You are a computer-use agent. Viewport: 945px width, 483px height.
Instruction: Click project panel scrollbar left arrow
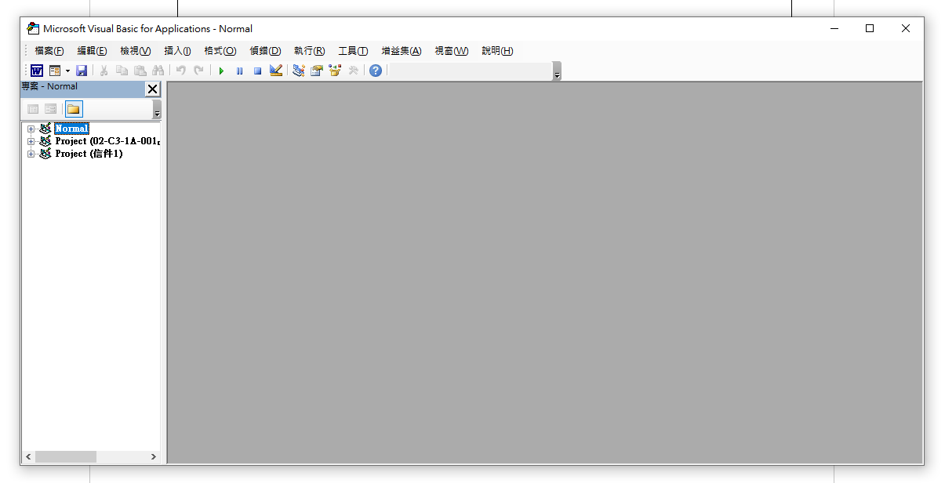click(28, 456)
